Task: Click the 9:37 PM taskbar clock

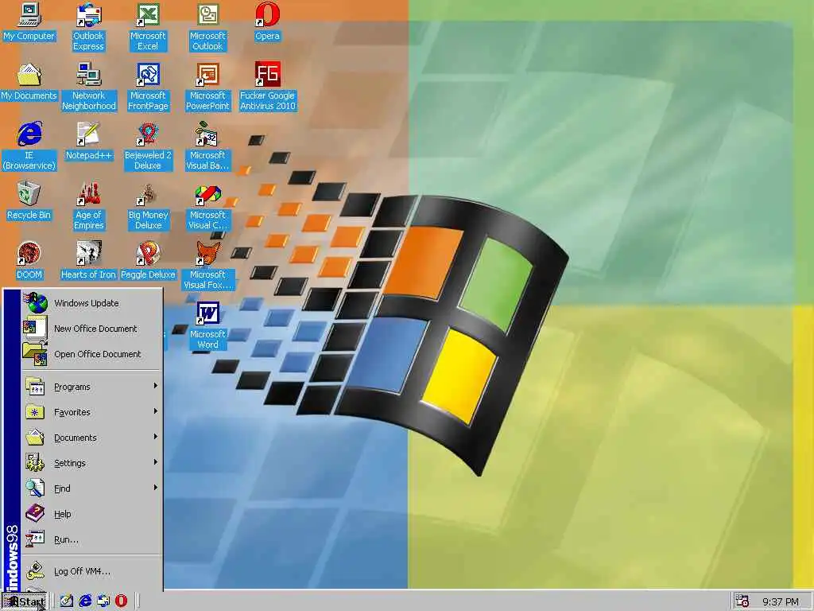Action: pos(780,601)
